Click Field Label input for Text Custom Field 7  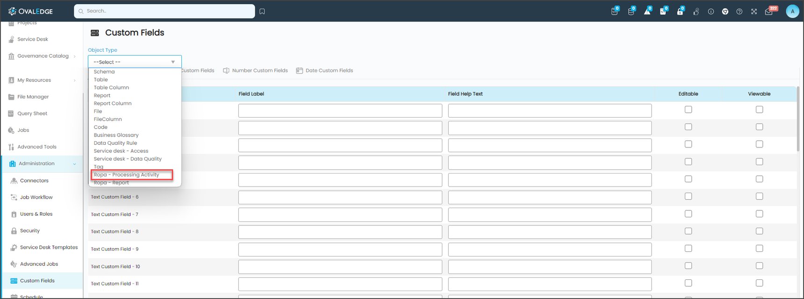[340, 215]
